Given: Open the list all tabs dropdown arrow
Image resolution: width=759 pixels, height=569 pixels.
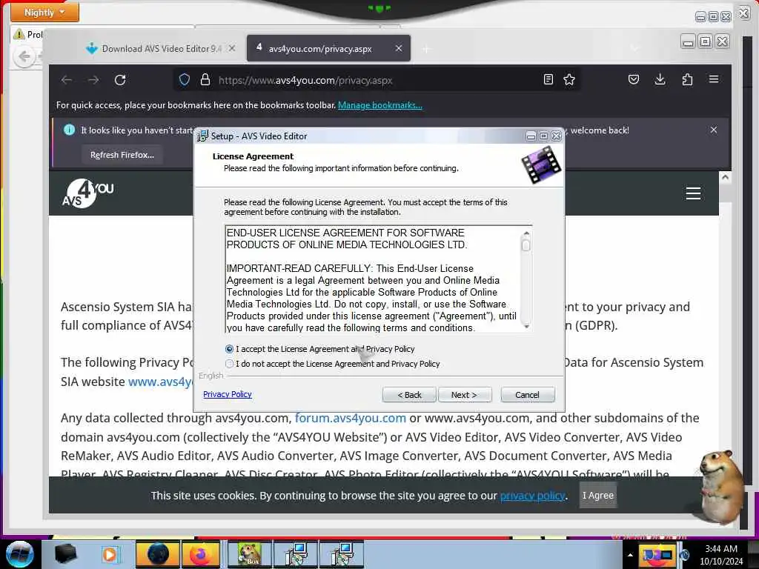Looking at the screenshot, I should 634,48.
